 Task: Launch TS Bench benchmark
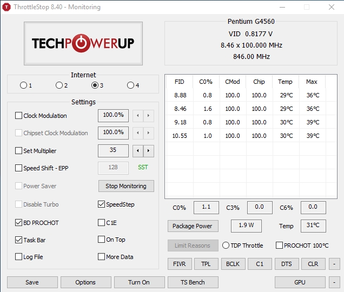tap(193, 282)
